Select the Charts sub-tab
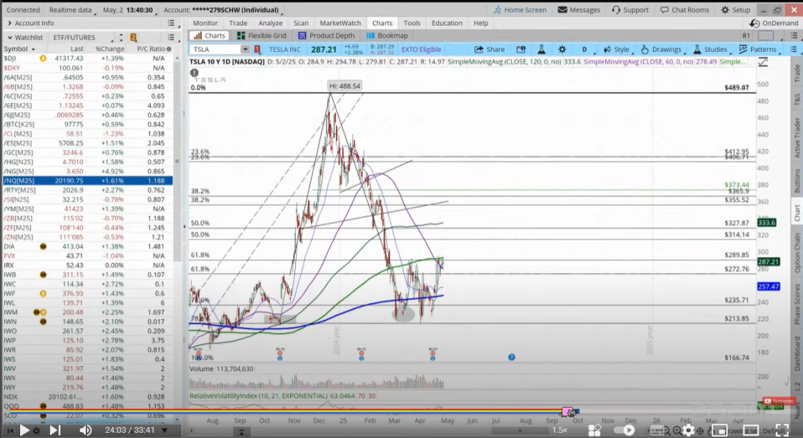Image resolution: width=803 pixels, height=438 pixels. coord(210,36)
